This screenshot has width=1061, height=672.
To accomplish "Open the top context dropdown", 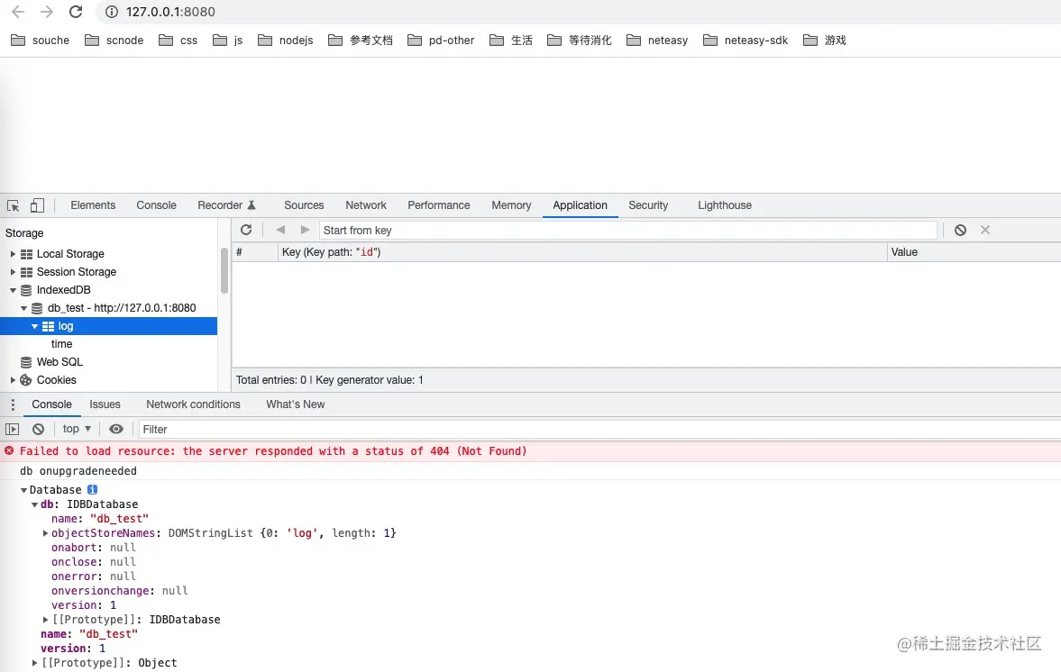I will (77, 430).
